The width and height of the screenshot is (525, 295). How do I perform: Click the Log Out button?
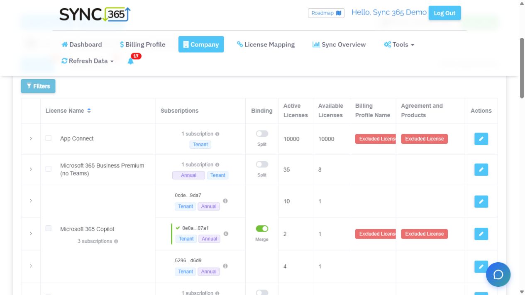444,13
